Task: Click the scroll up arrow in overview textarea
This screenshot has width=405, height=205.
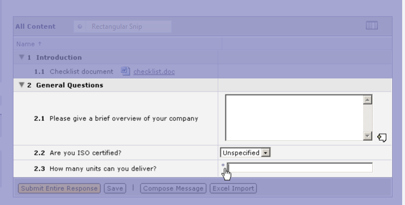Action: tap(368, 99)
